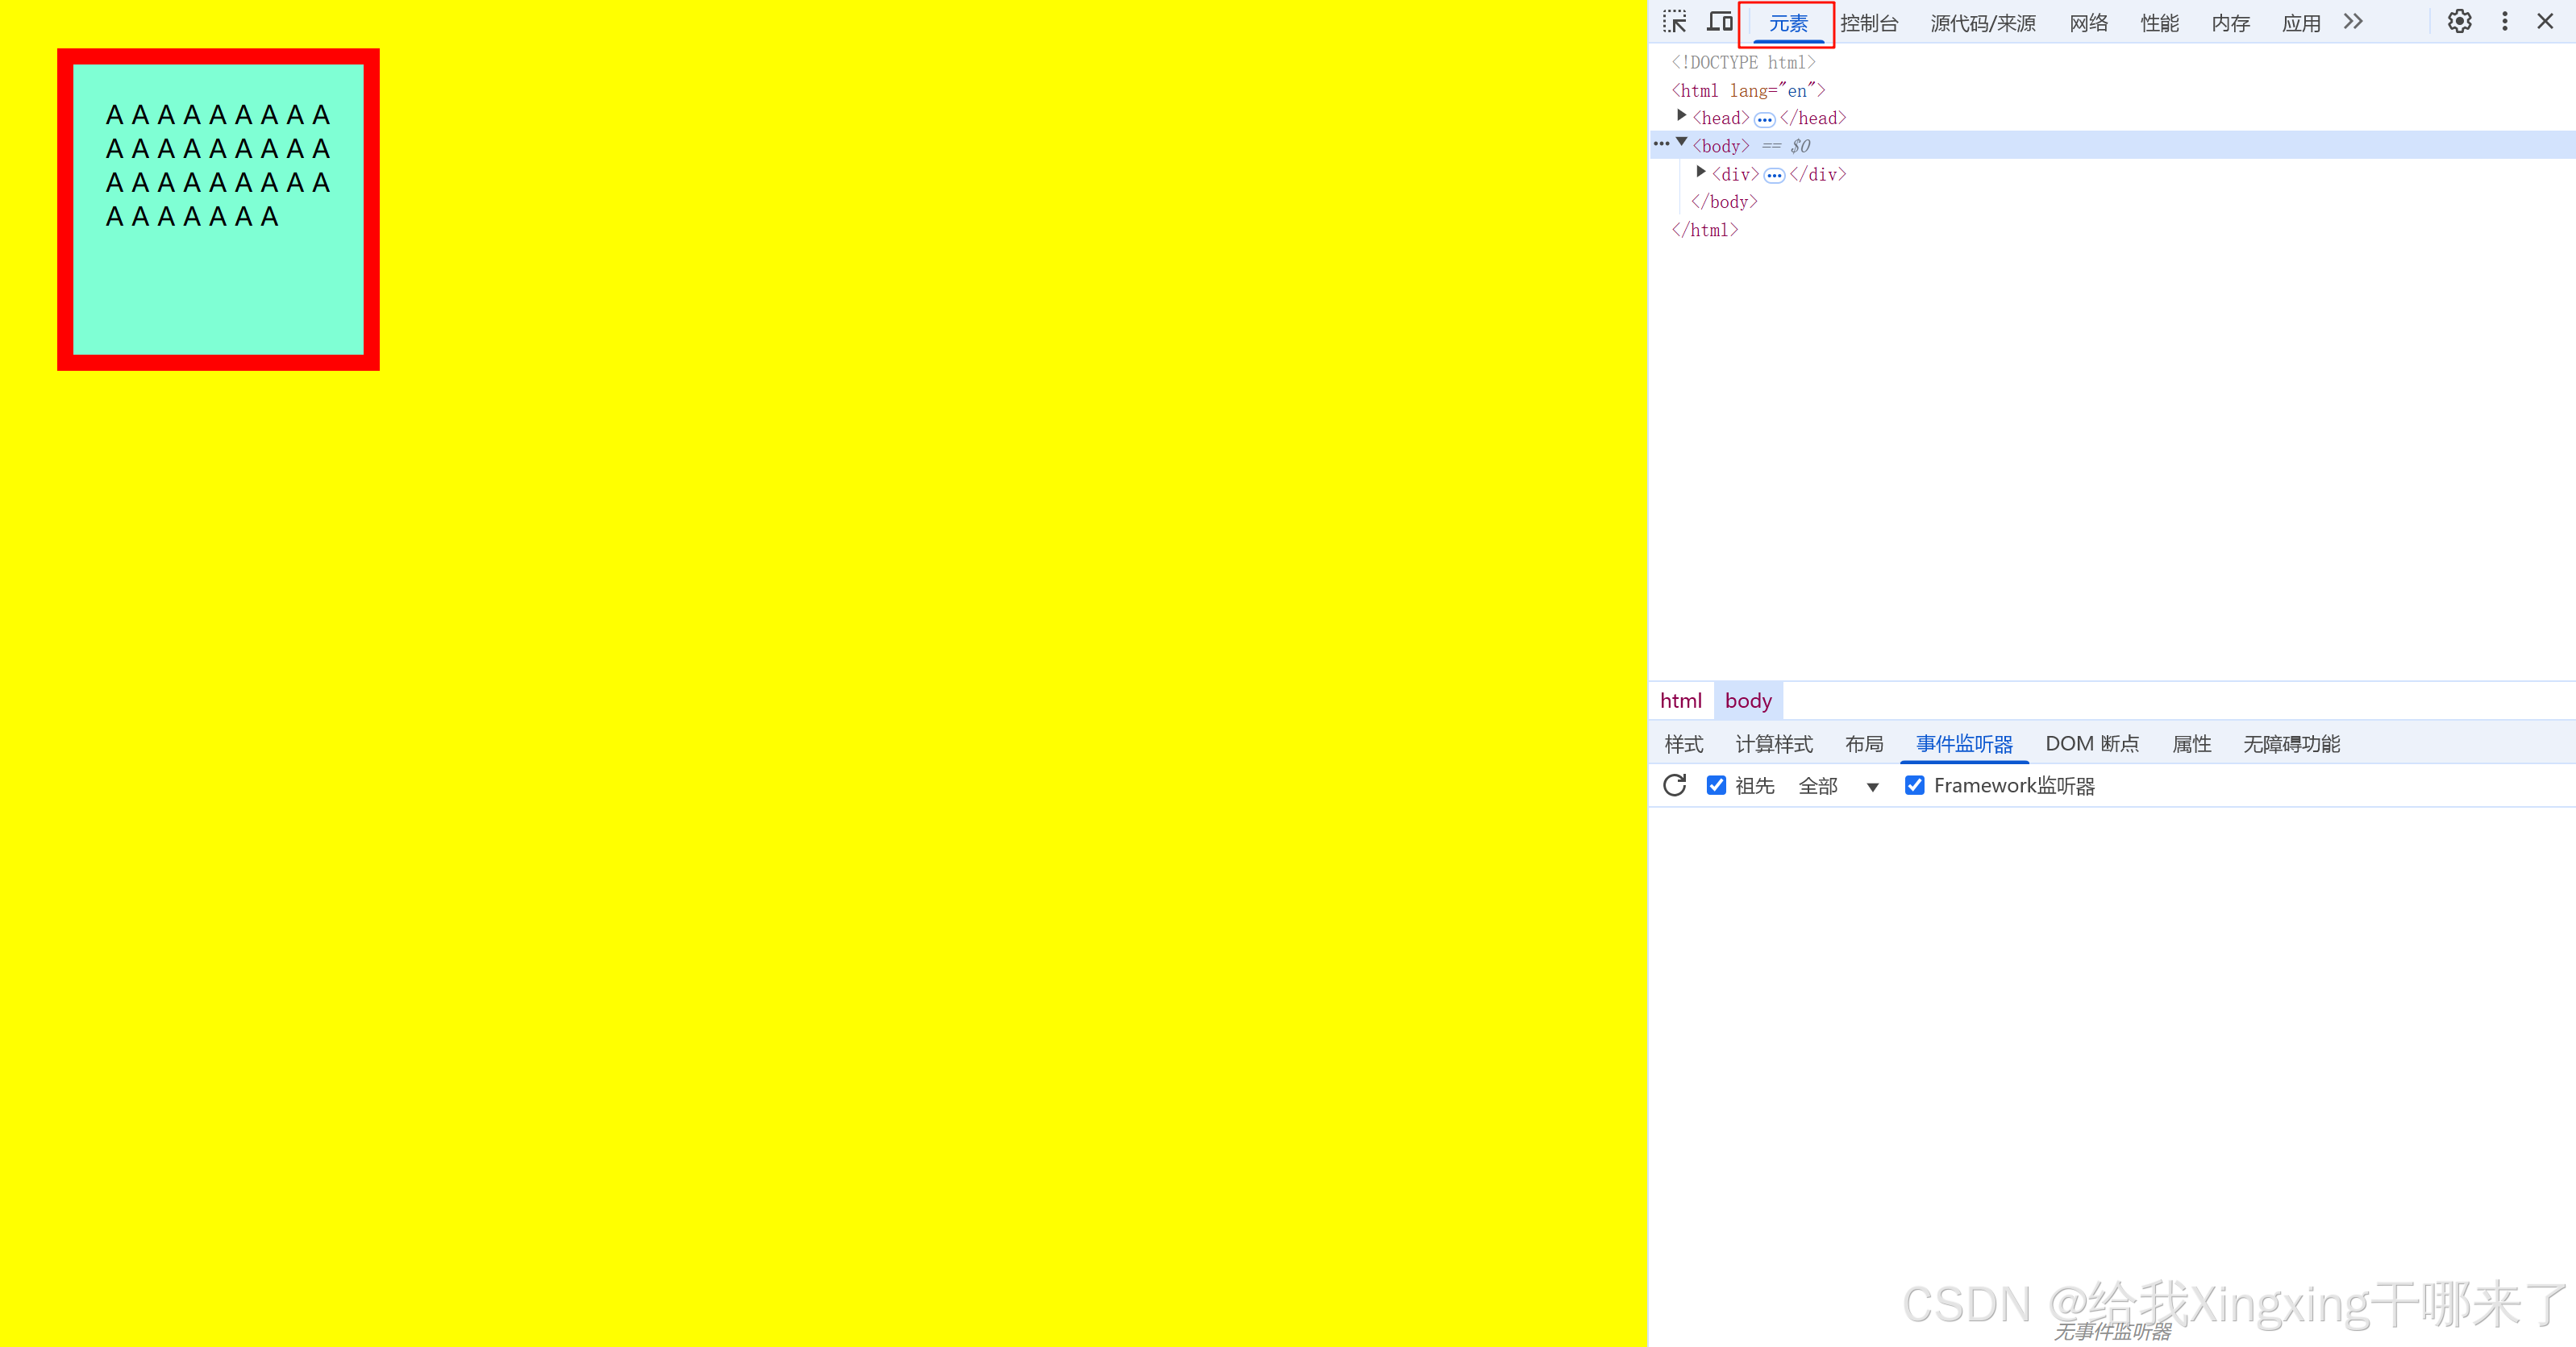The width and height of the screenshot is (2576, 1347).
Task: Click the ellipsis badge in the div element
Action: (1774, 175)
